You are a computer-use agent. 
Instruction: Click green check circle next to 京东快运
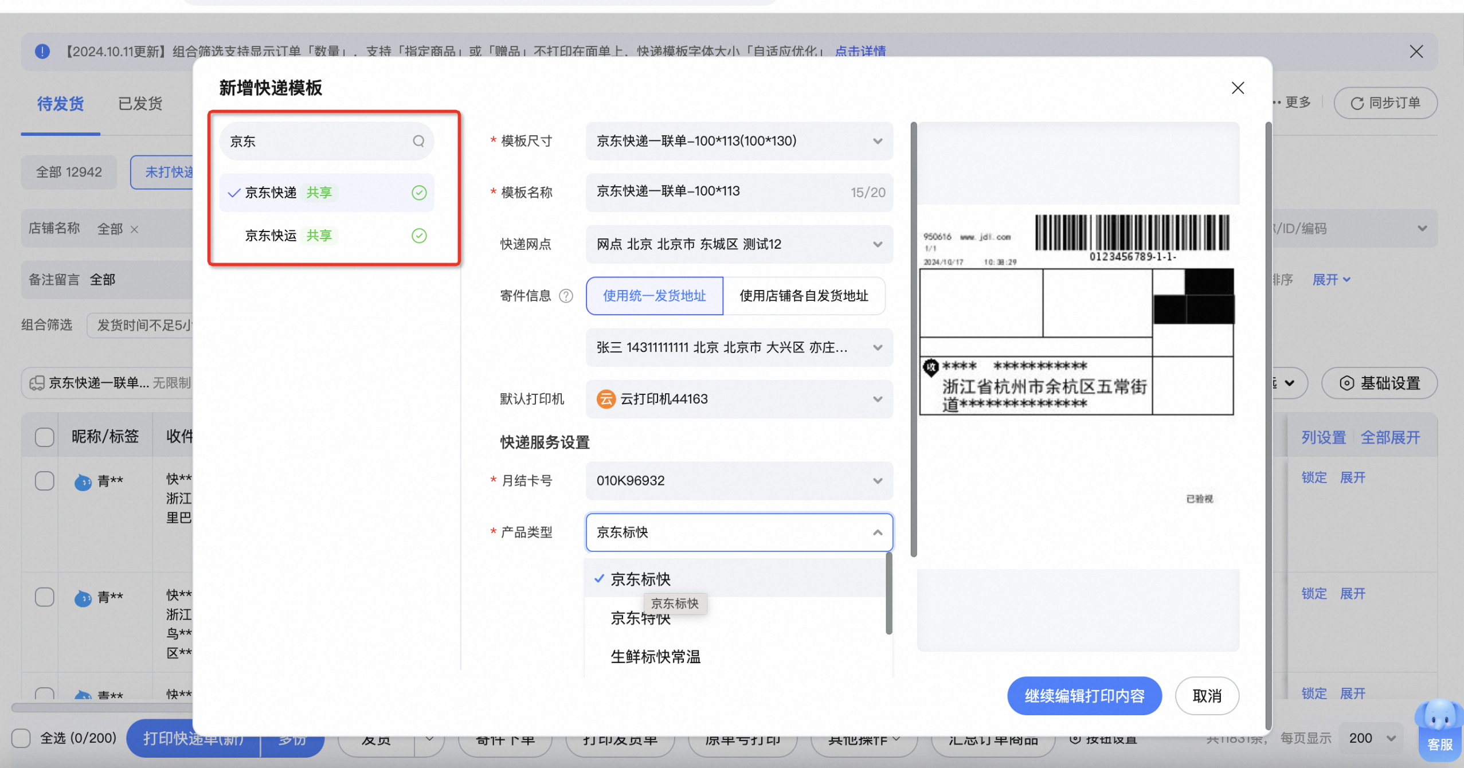pyautogui.click(x=419, y=236)
